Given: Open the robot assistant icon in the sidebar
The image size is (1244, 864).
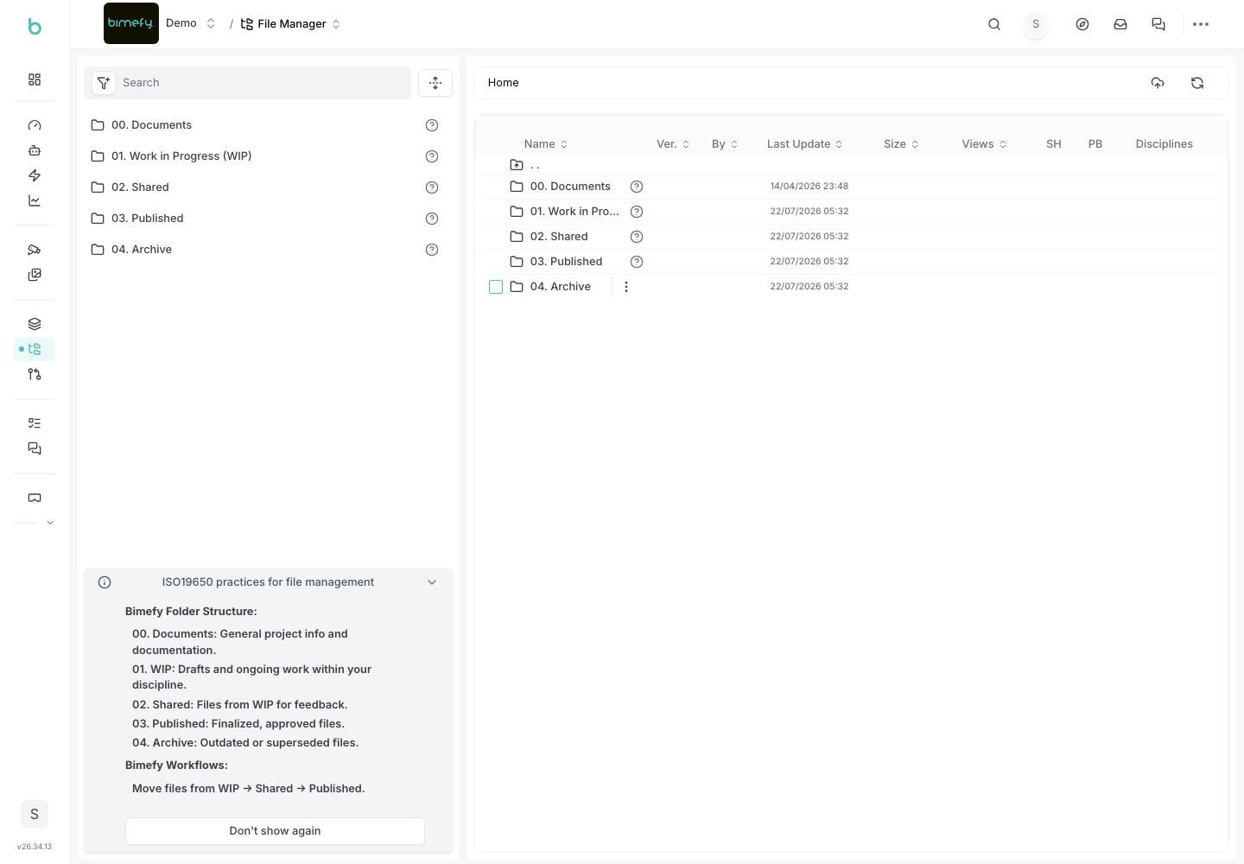Looking at the screenshot, I should click(x=35, y=150).
